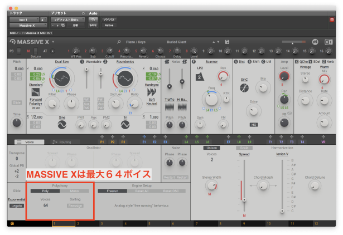Toggle the HQ button in the insert effect
The height and width of the screenshot is (235, 343).
click(x=253, y=124)
